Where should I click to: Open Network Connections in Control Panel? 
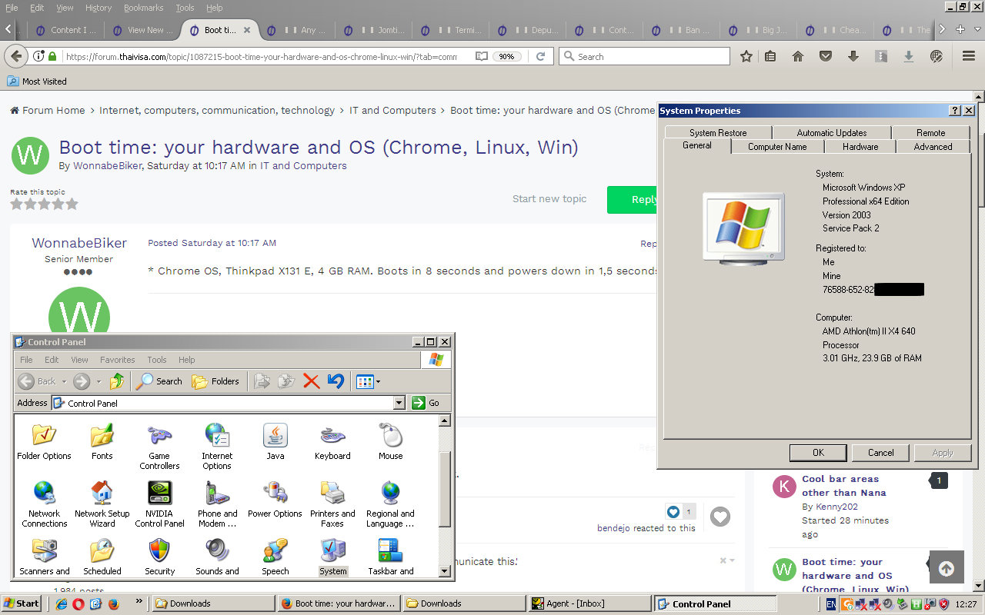pos(44,504)
